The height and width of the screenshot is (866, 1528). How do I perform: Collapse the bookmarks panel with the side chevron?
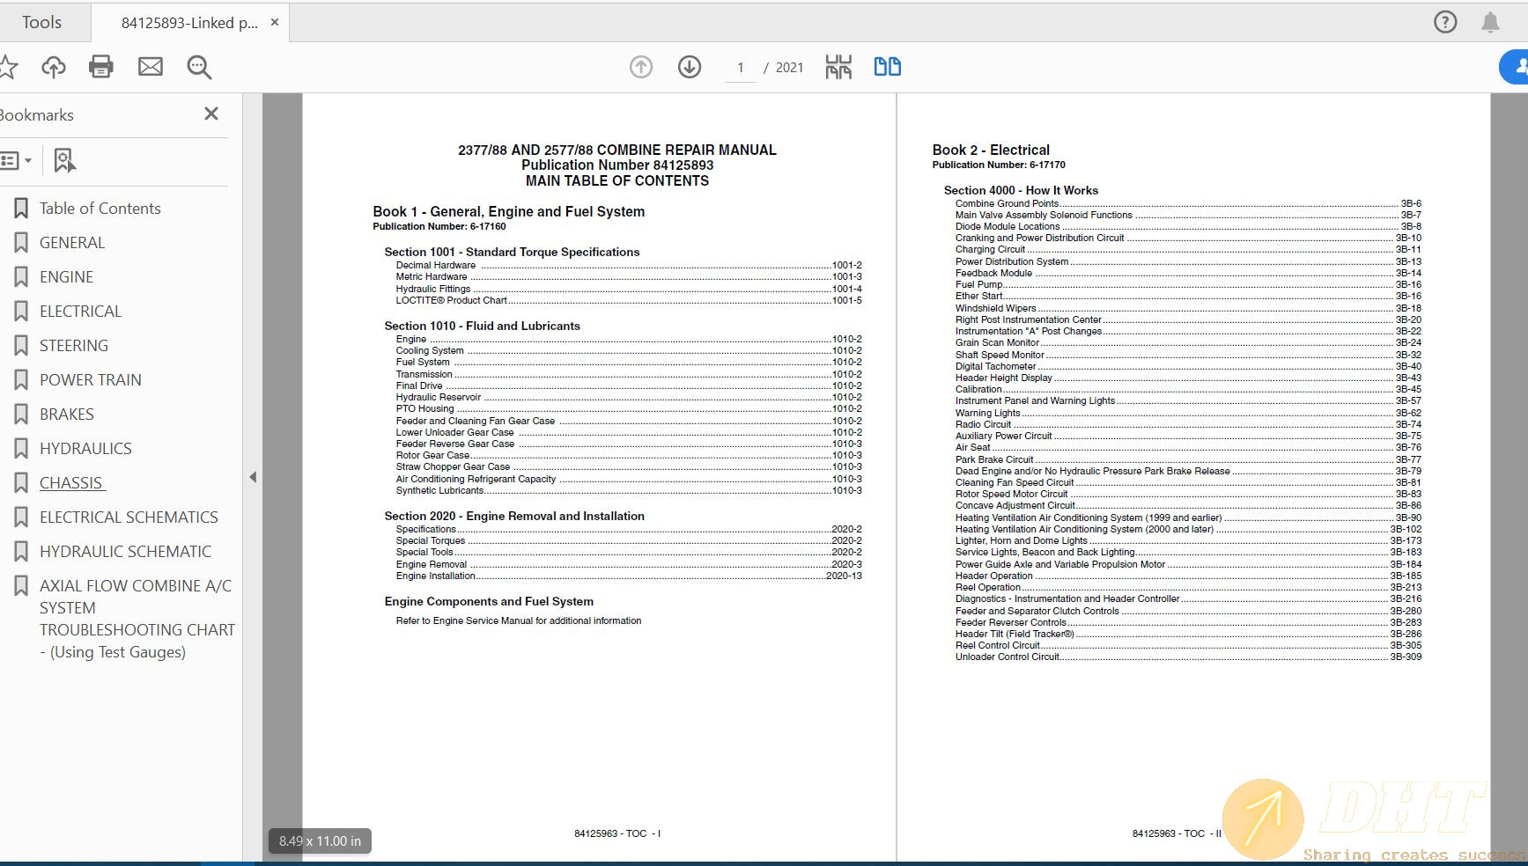(x=253, y=476)
